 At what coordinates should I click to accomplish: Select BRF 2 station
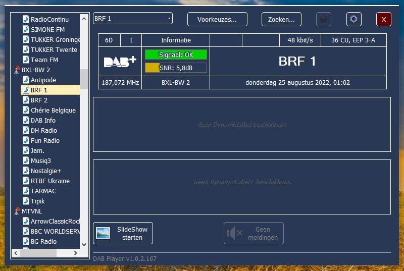pos(39,100)
